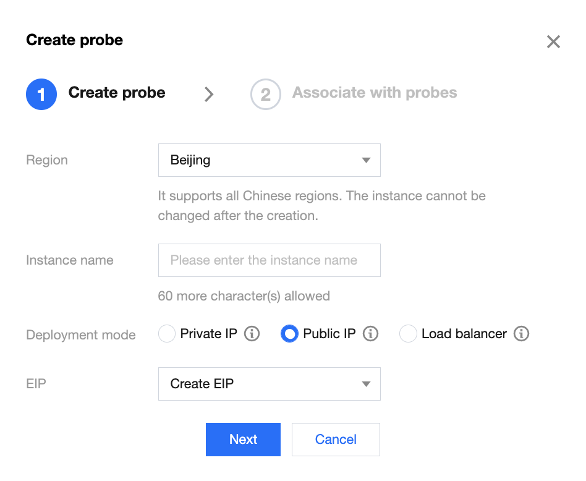Focus the Instance name input field
The height and width of the screenshot is (481, 586).
[x=269, y=260]
